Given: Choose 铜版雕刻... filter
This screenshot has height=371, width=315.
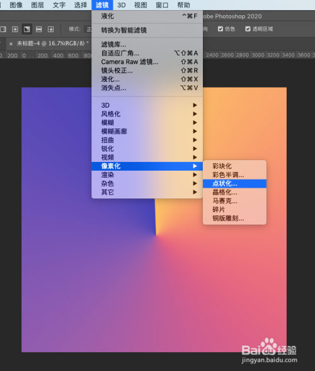Looking at the screenshot, I should 234,219.
